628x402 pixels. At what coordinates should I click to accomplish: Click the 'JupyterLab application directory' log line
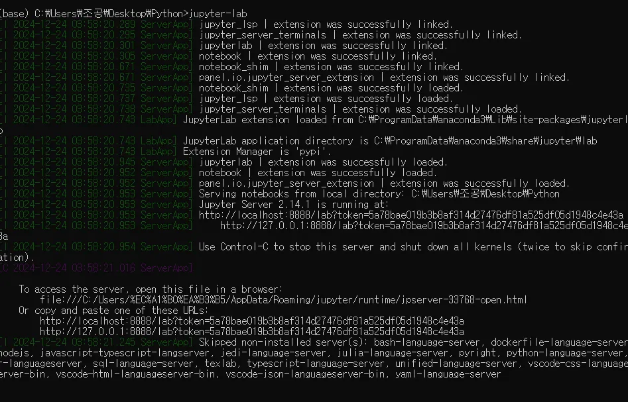click(390, 141)
